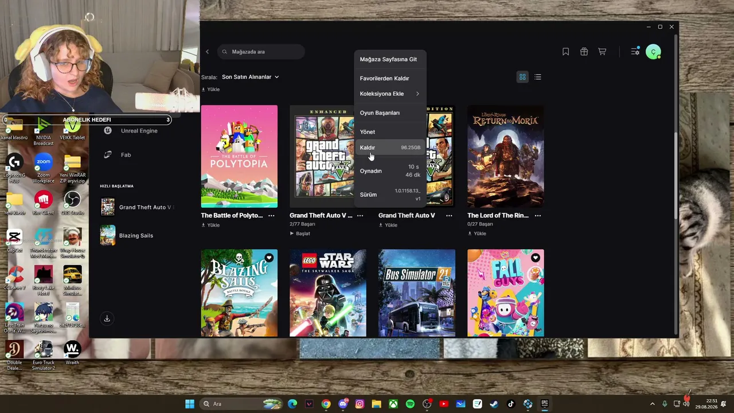Open options menu for Grand Theft Auto V Enhanced
734x413 pixels.
360,216
